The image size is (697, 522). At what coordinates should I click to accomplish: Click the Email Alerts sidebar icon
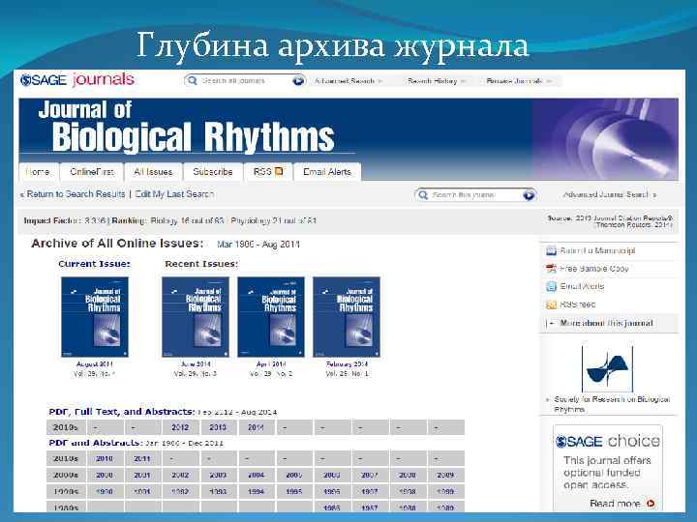pyautogui.click(x=551, y=286)
